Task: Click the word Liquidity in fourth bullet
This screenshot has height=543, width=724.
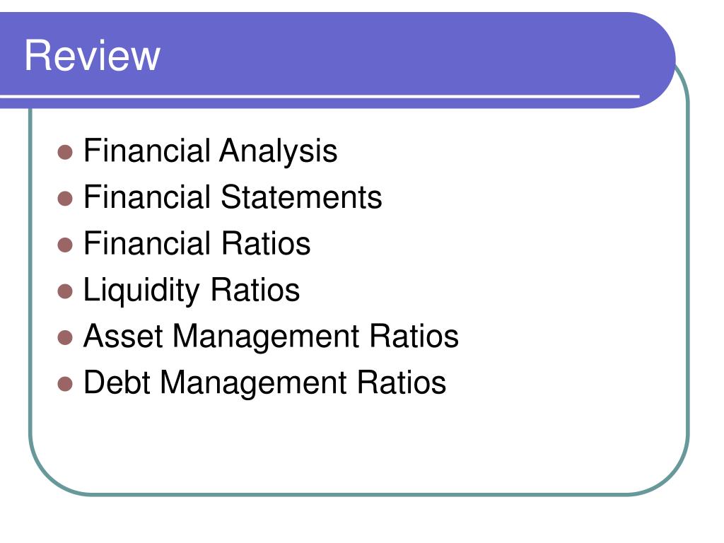Action: (141, 291)
